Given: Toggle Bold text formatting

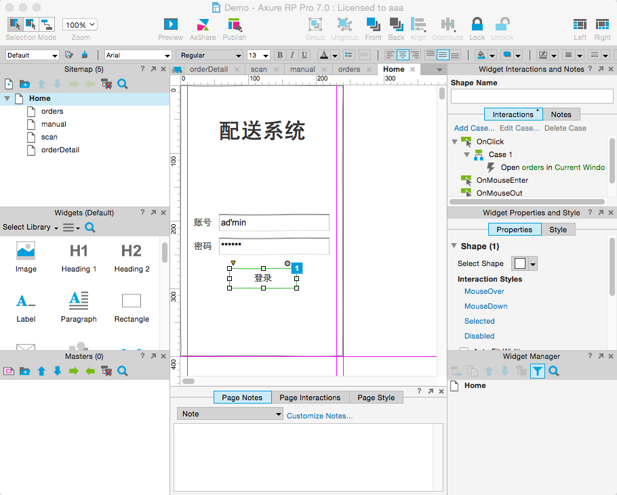Looking at the screenshot, I should coord(280,55).
